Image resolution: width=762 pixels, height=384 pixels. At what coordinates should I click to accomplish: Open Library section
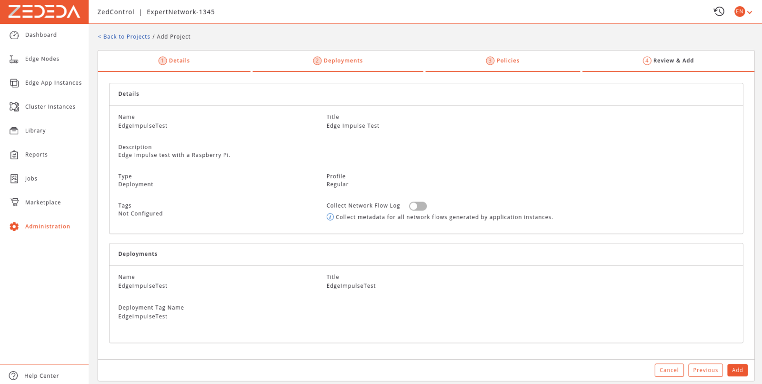tap(35, 131)
